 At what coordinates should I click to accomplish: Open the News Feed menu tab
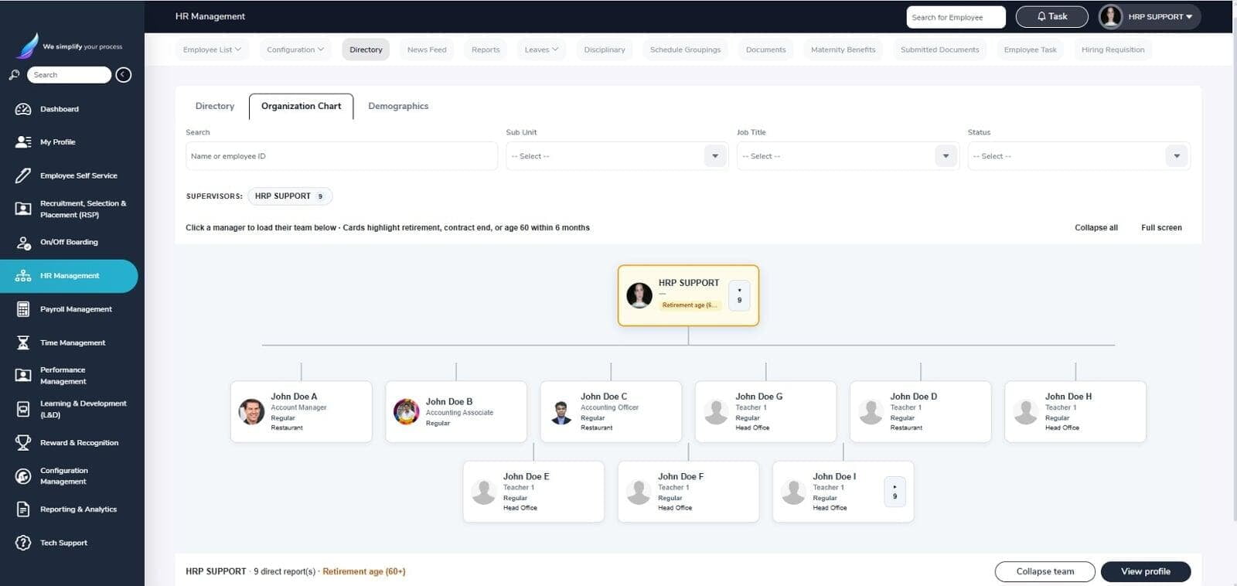pos(427,49)
